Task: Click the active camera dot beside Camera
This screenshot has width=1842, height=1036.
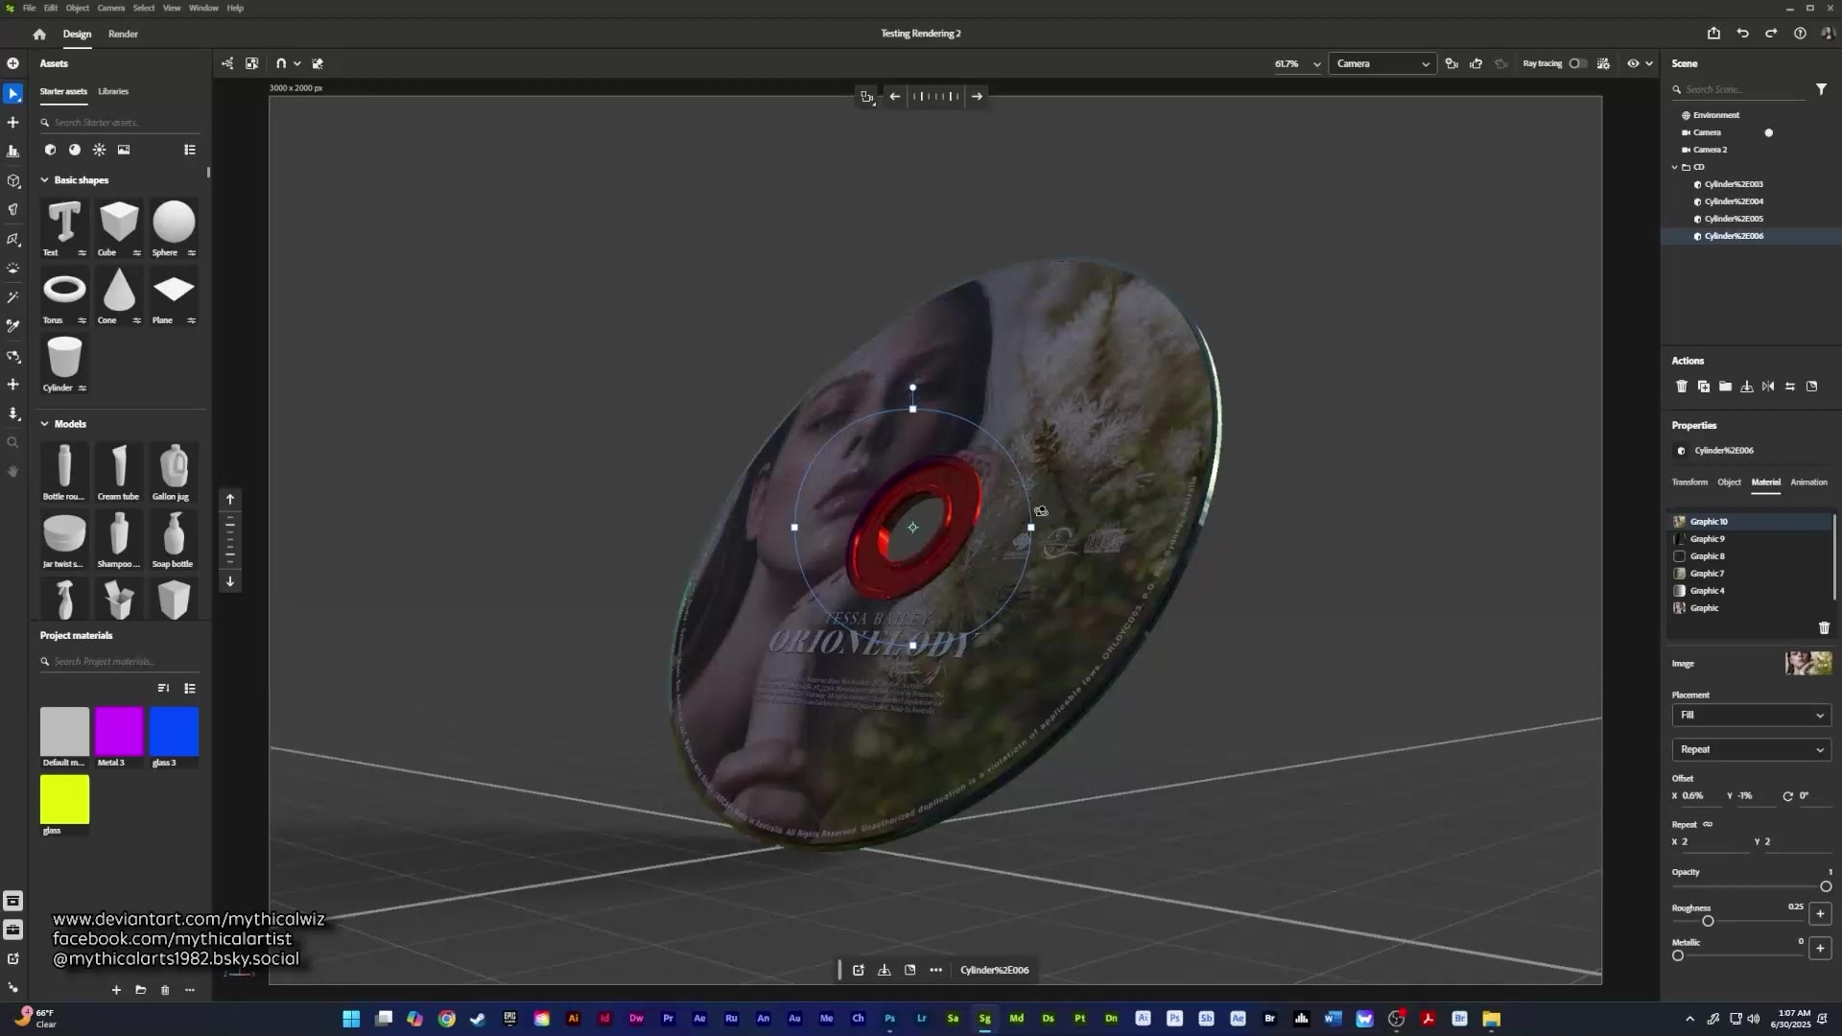Action: pos(1768,132)
